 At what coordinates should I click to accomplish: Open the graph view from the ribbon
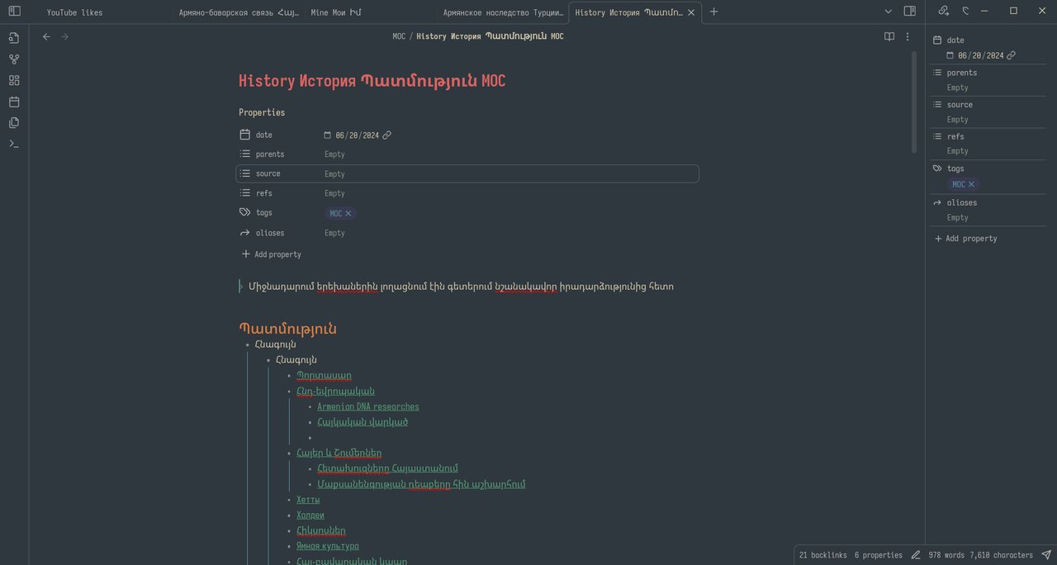point(14,59)
